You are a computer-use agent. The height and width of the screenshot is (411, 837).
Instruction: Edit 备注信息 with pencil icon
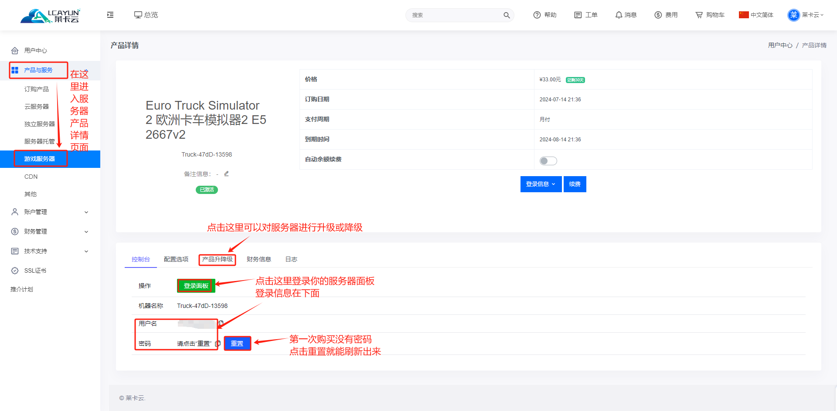click(226, 174)
